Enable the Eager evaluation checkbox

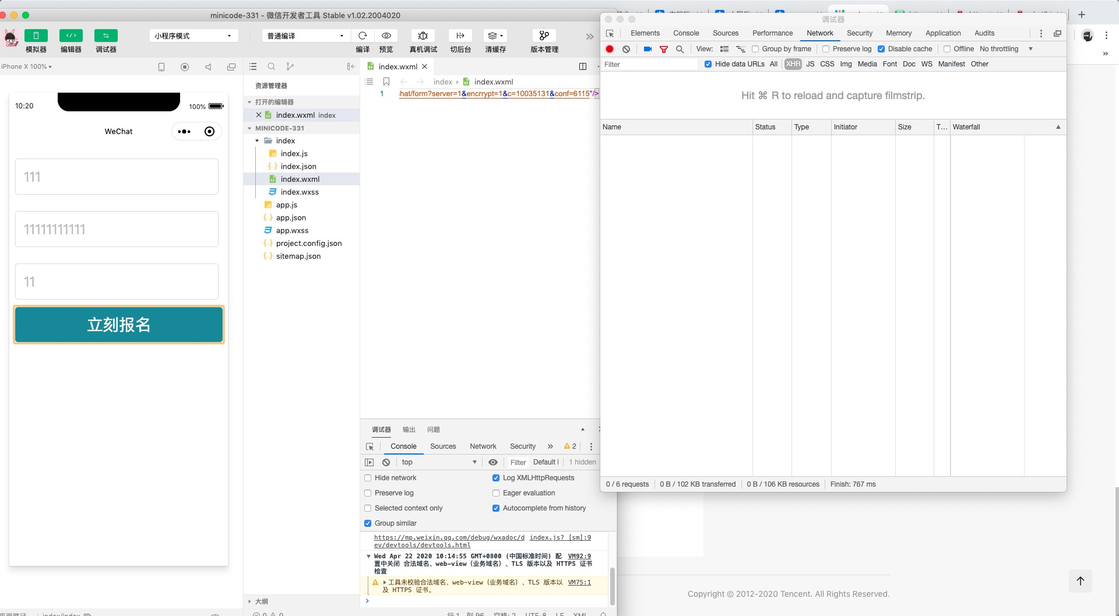496,493
